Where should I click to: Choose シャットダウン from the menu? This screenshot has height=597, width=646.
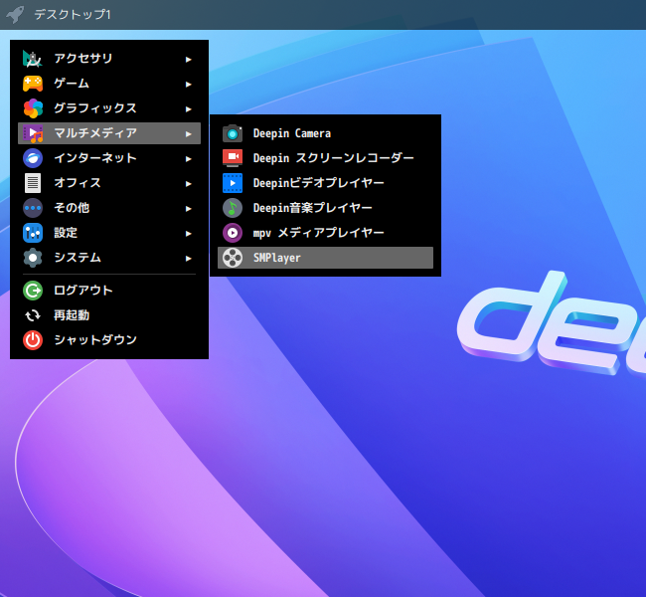click(109, 340)
